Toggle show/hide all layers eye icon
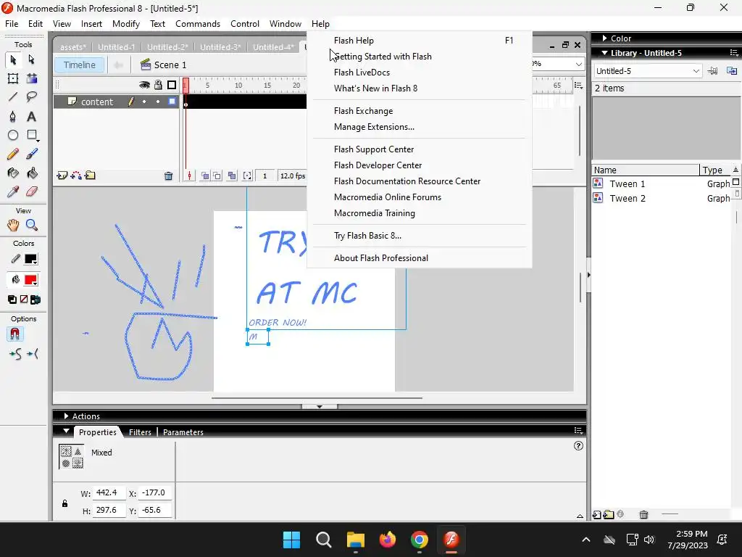742x557 pixels. pos(144,85)
